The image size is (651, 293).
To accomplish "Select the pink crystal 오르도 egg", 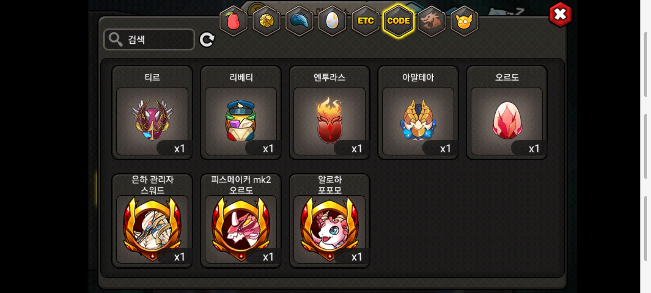I will tap(507, 113).
